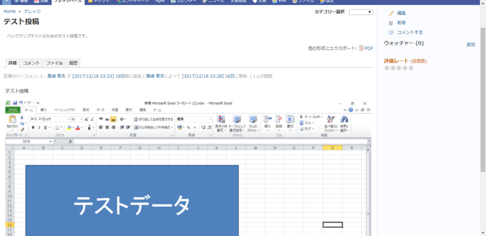Toggle Align Text Left in Excel

pyautogui.click(x=101, y=127)
